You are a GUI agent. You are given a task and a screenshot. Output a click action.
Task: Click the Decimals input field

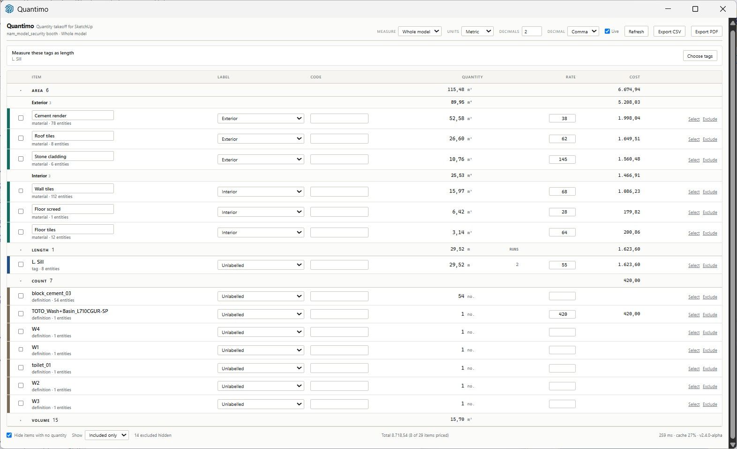(532, 31)
